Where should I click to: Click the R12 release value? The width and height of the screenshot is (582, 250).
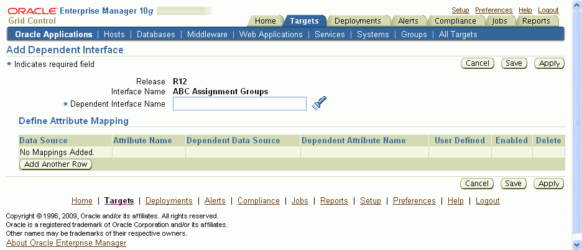(x=180, y=81)
